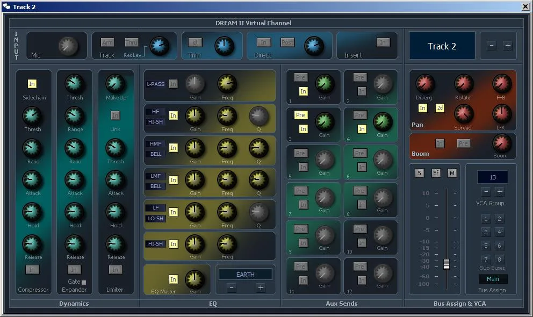Mute the channel with the M button
The height and width of the screenshot is (317, 533).
point(452,174)
